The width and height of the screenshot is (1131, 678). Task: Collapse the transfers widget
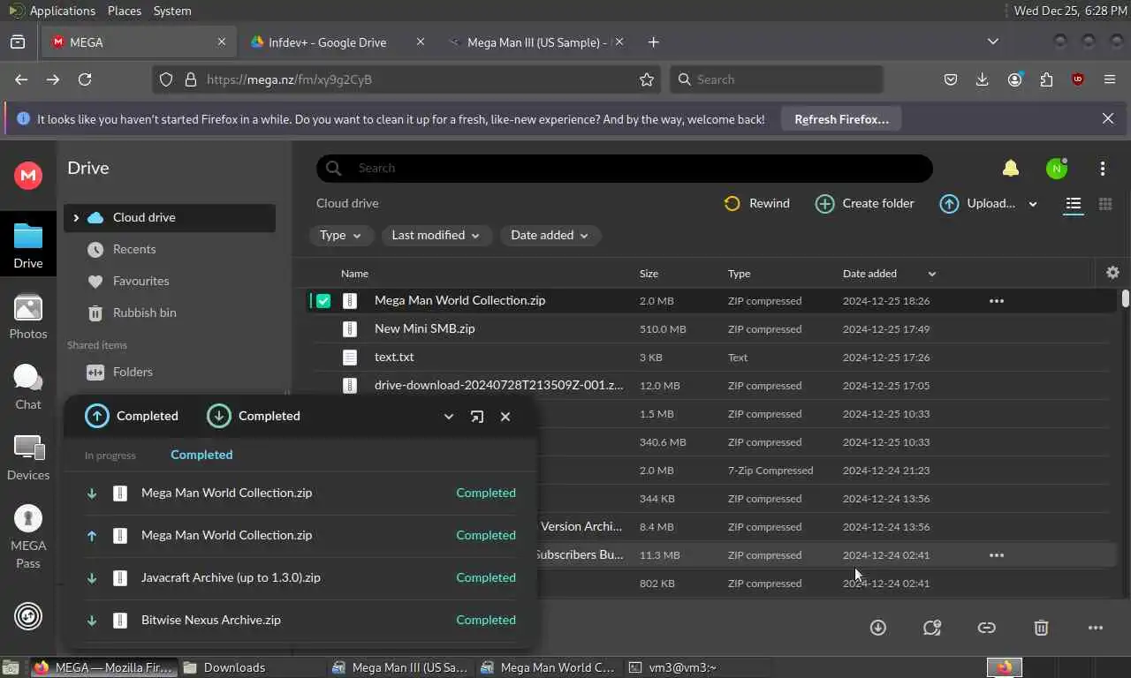(x=449, y=417)
